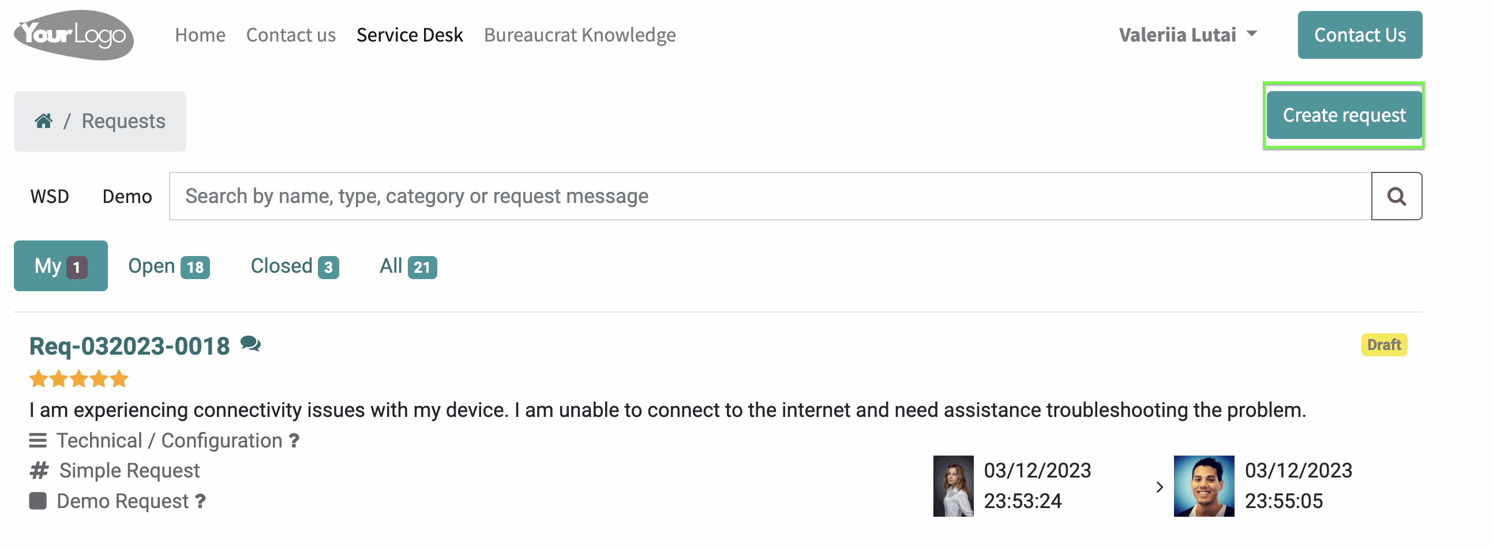
Task: Select the All requests tab
Action: click(x=407, y=266)
